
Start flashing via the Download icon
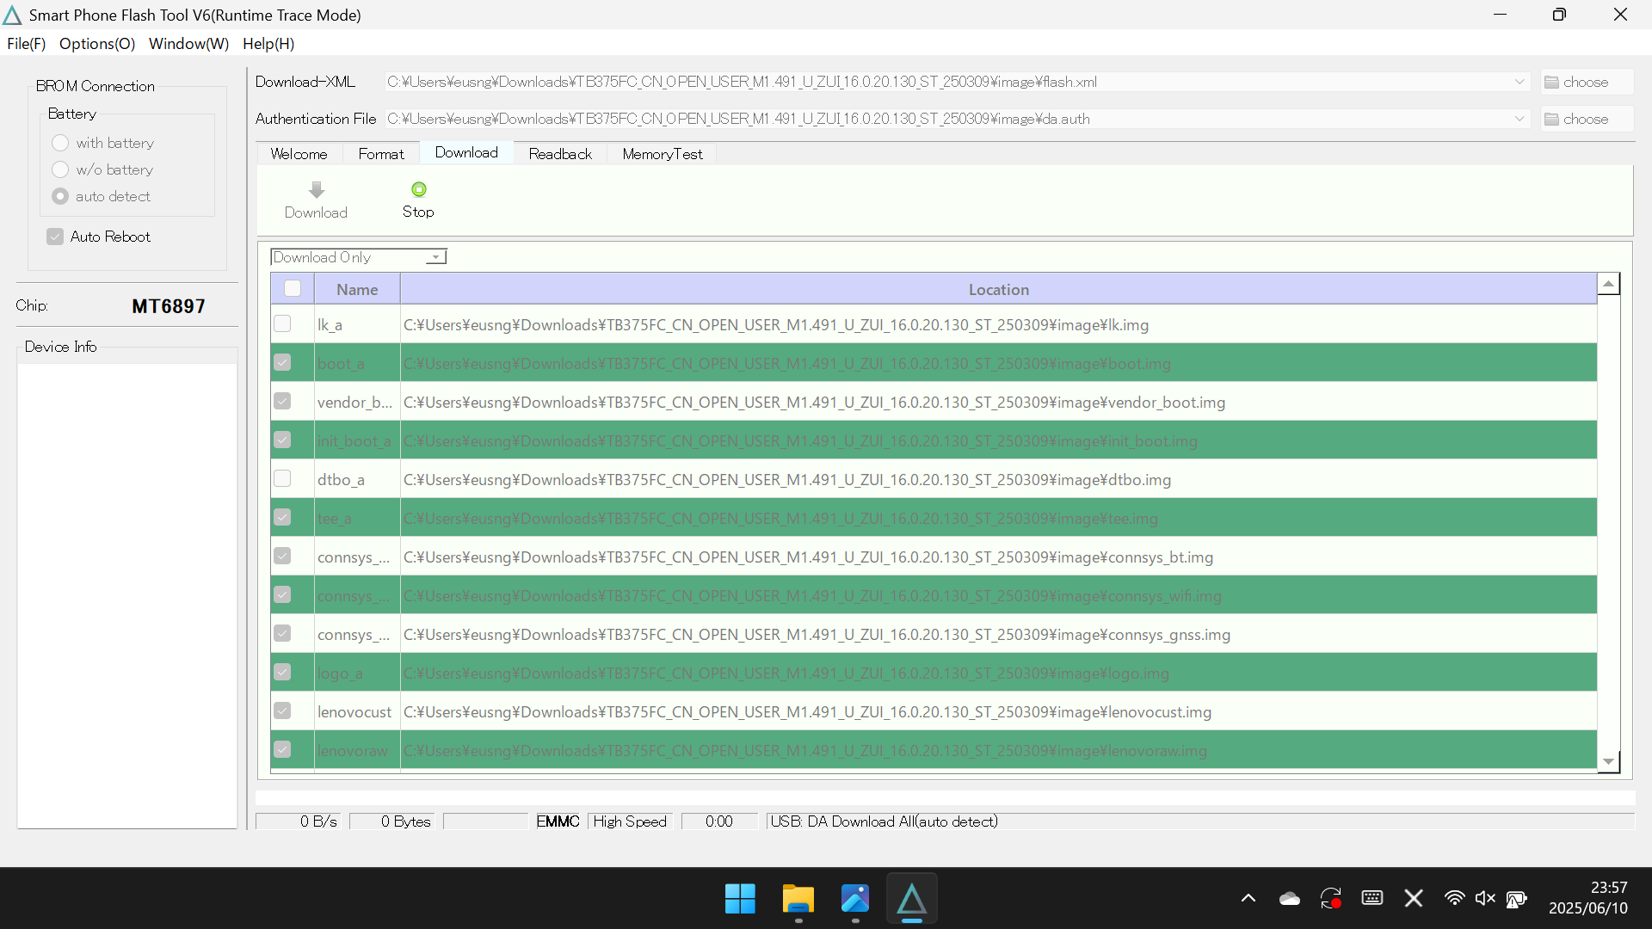[x=315, y=199]
